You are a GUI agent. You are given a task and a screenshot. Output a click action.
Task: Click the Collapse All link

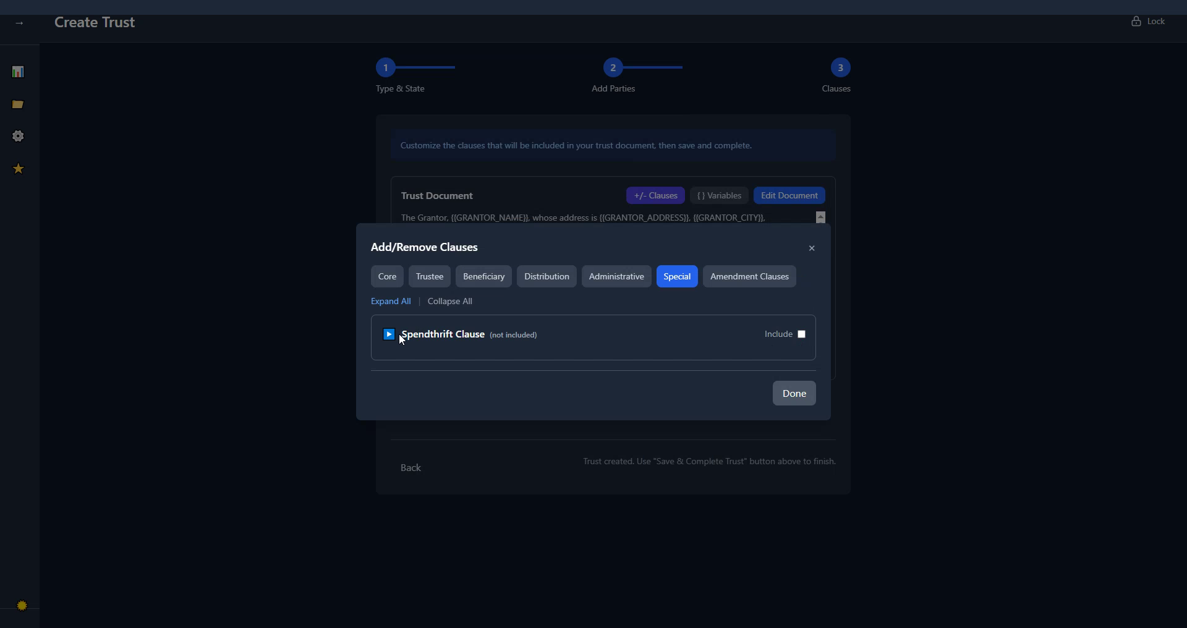click(449, 301)
